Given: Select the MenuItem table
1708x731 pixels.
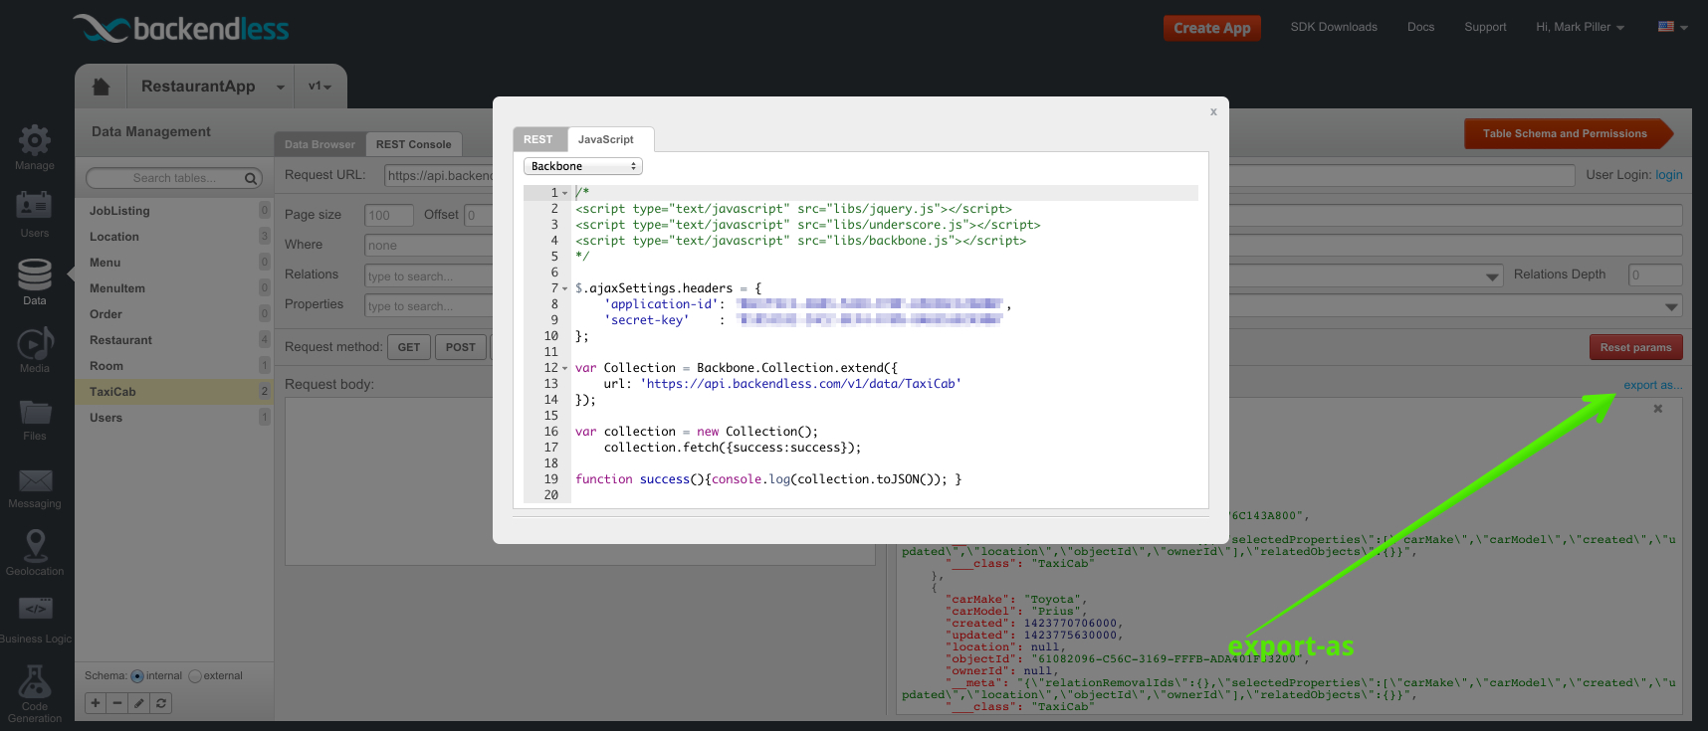Looking at the screenshot, I should click(174, 288).
